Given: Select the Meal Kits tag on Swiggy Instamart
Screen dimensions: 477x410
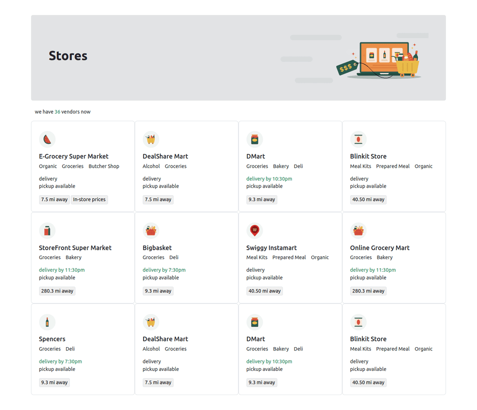Looking at the screenshot, I should (x=257, y=257).
